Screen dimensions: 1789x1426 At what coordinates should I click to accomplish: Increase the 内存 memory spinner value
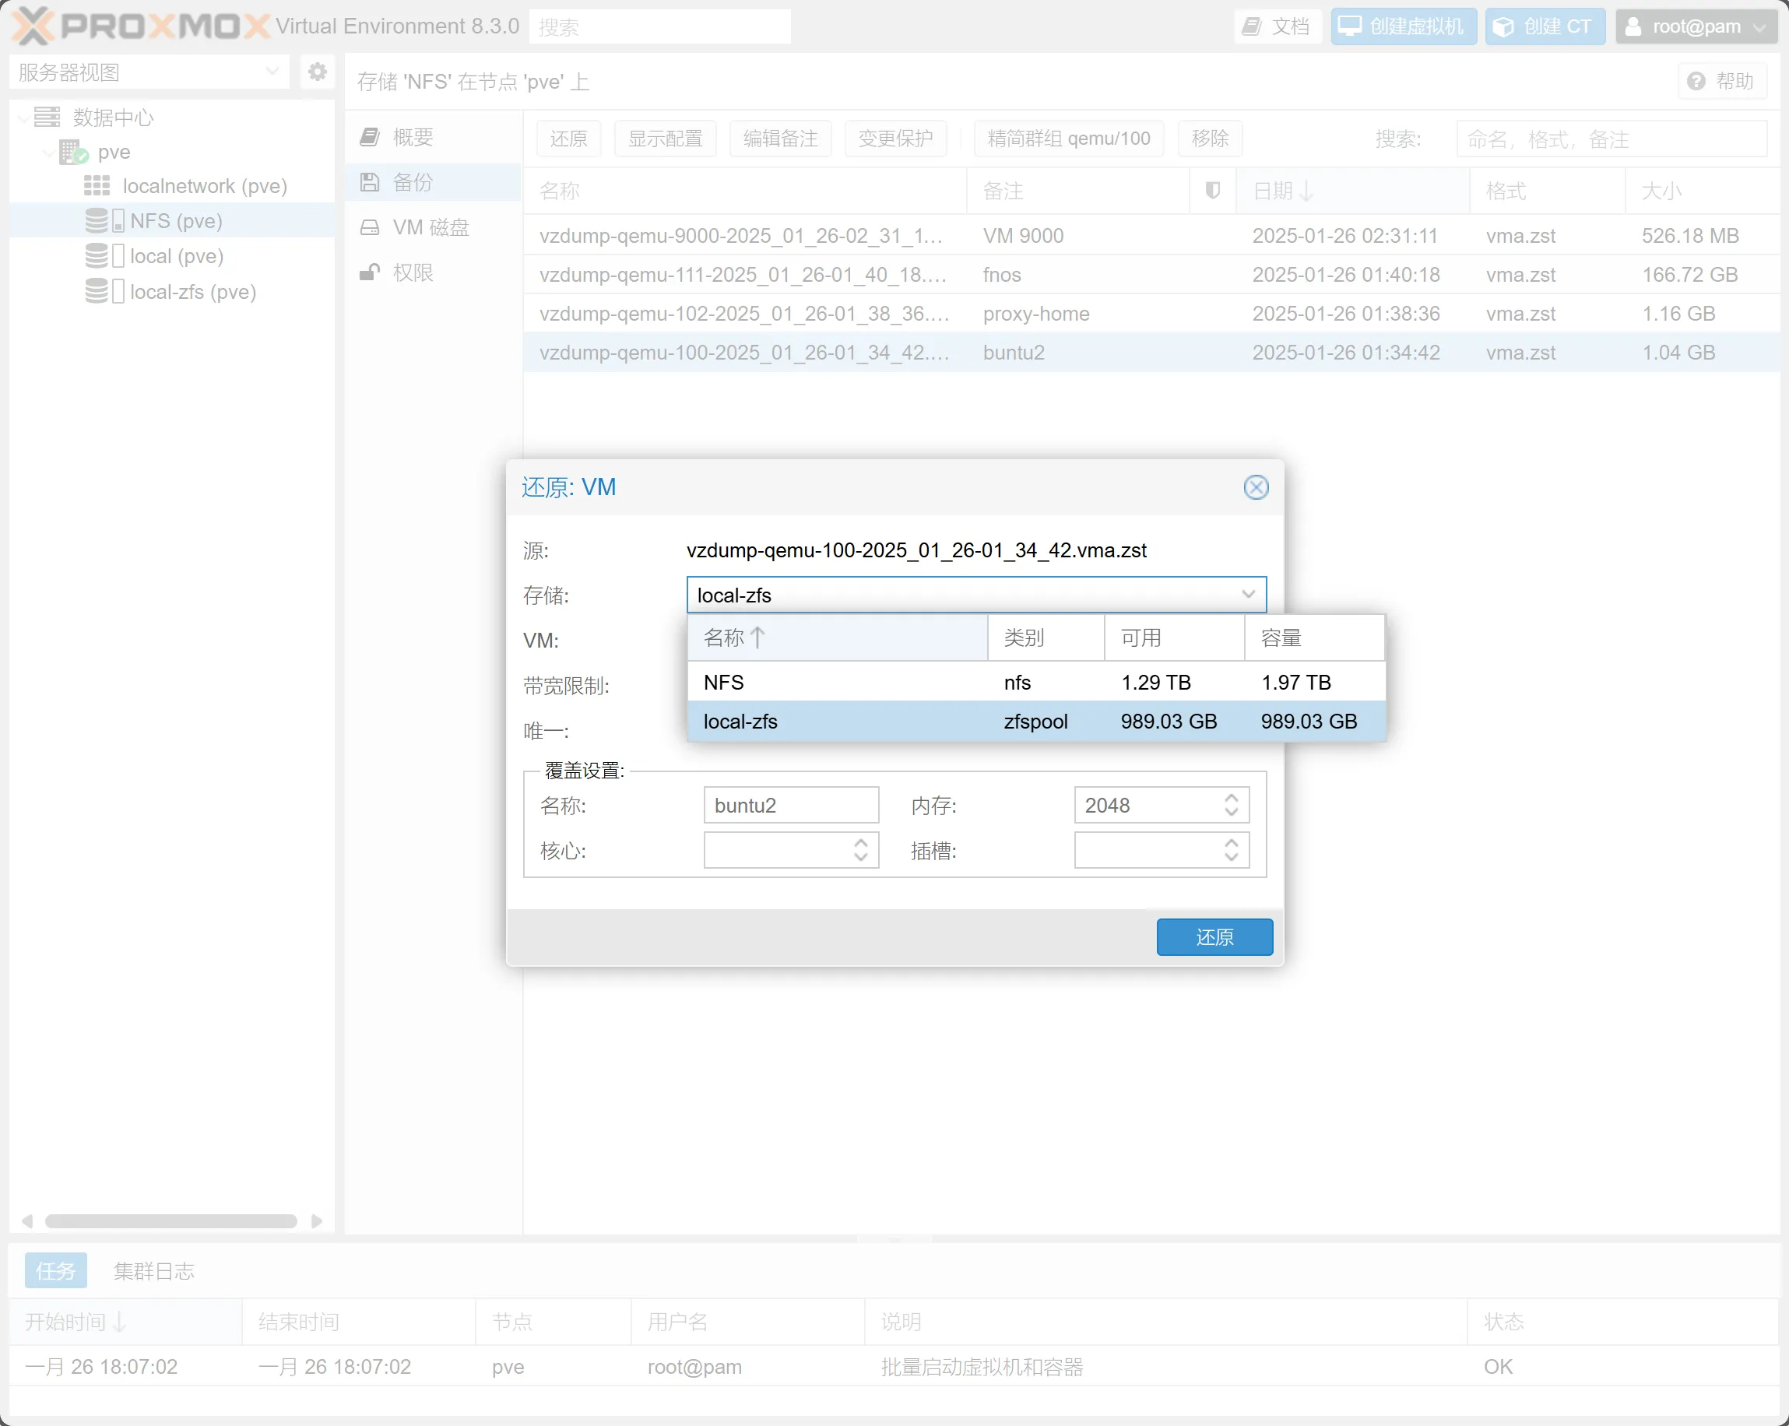coord(1232,797)
